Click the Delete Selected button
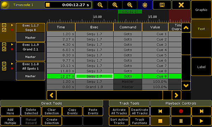The width and height of the screenshot is (212, 127). point(31,111)
